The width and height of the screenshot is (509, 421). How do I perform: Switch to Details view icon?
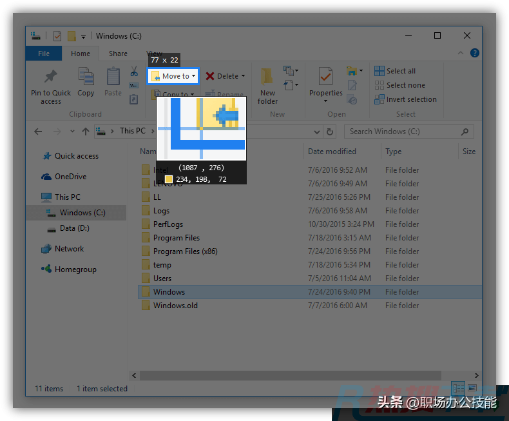458,388
